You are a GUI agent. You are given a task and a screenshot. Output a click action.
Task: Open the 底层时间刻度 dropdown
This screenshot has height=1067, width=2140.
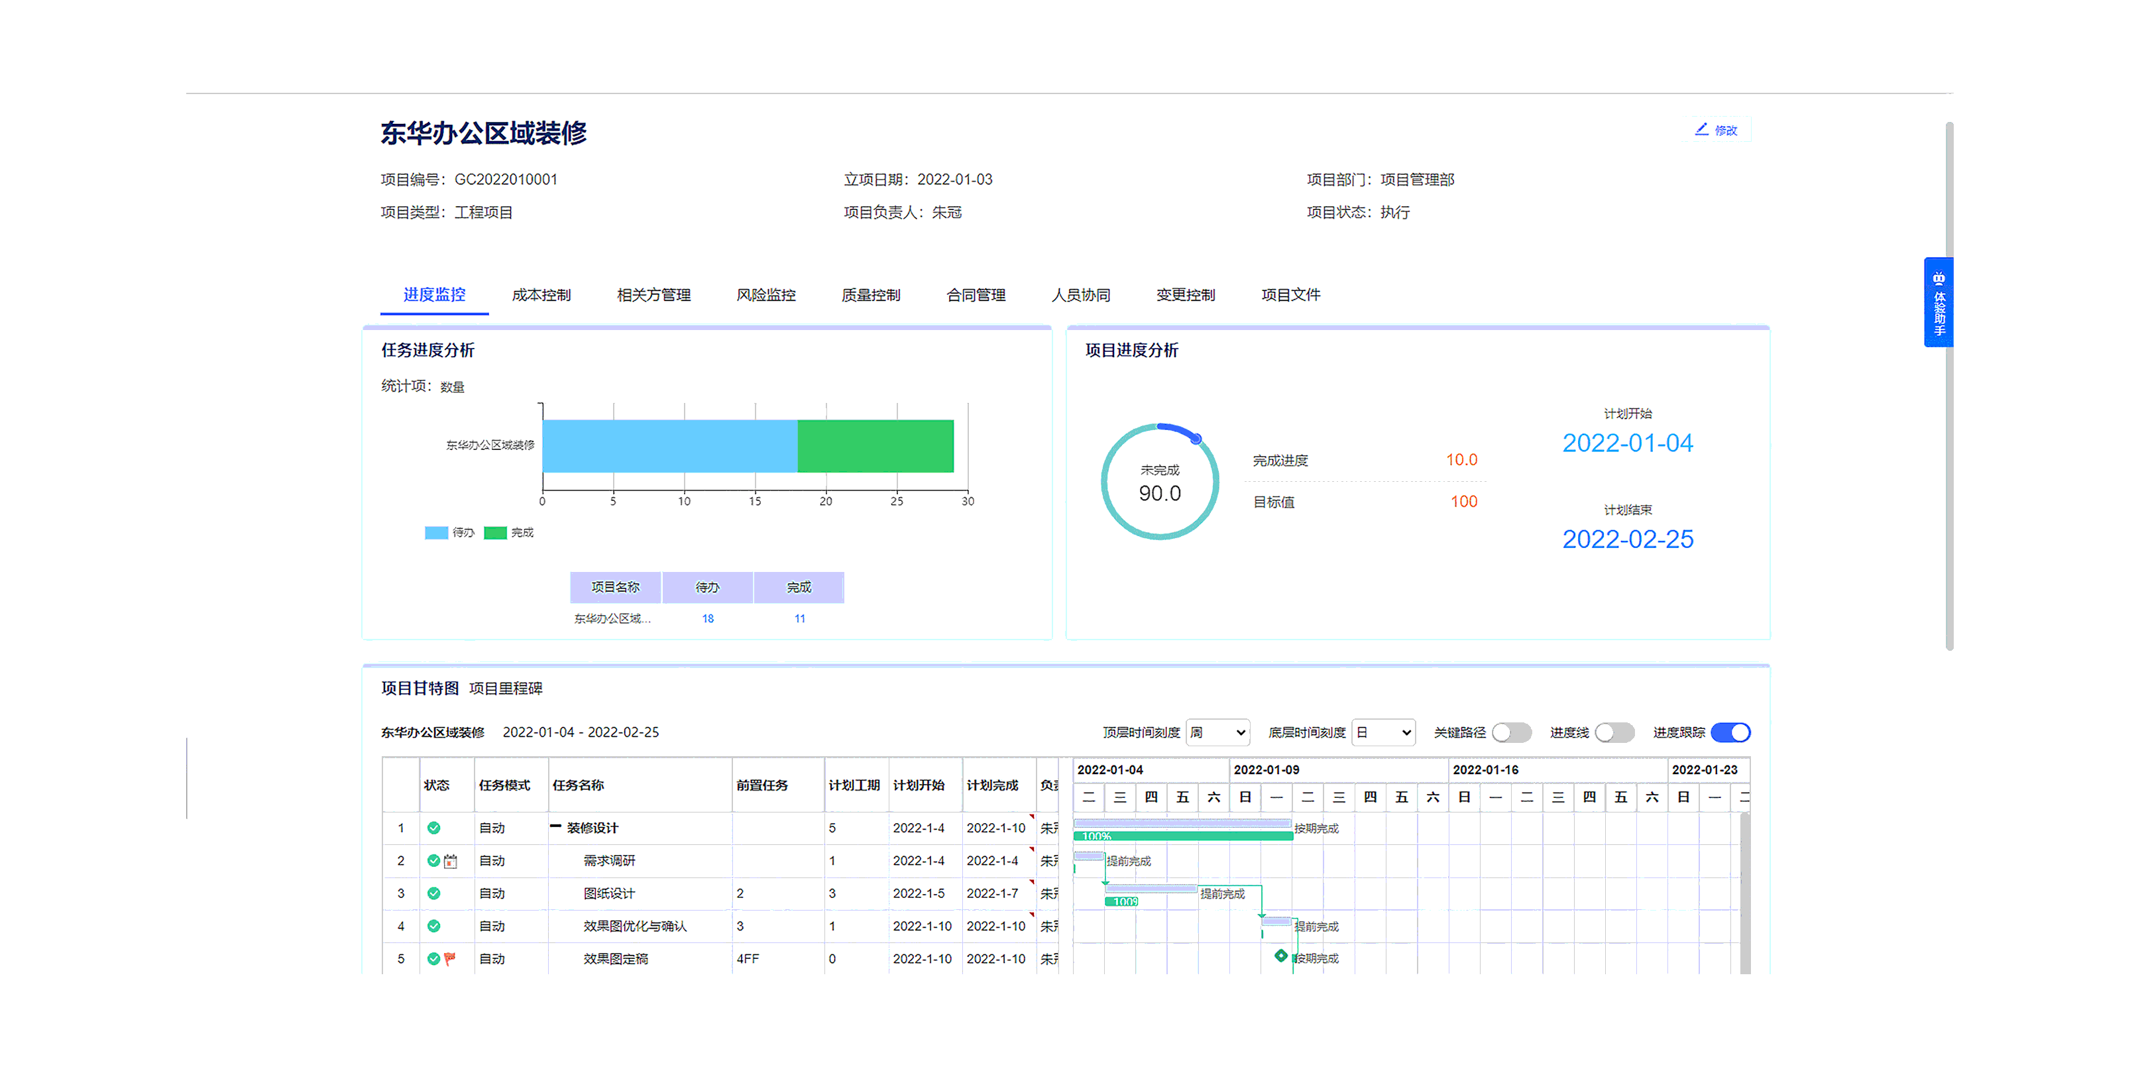click(x=1383, y=732)
